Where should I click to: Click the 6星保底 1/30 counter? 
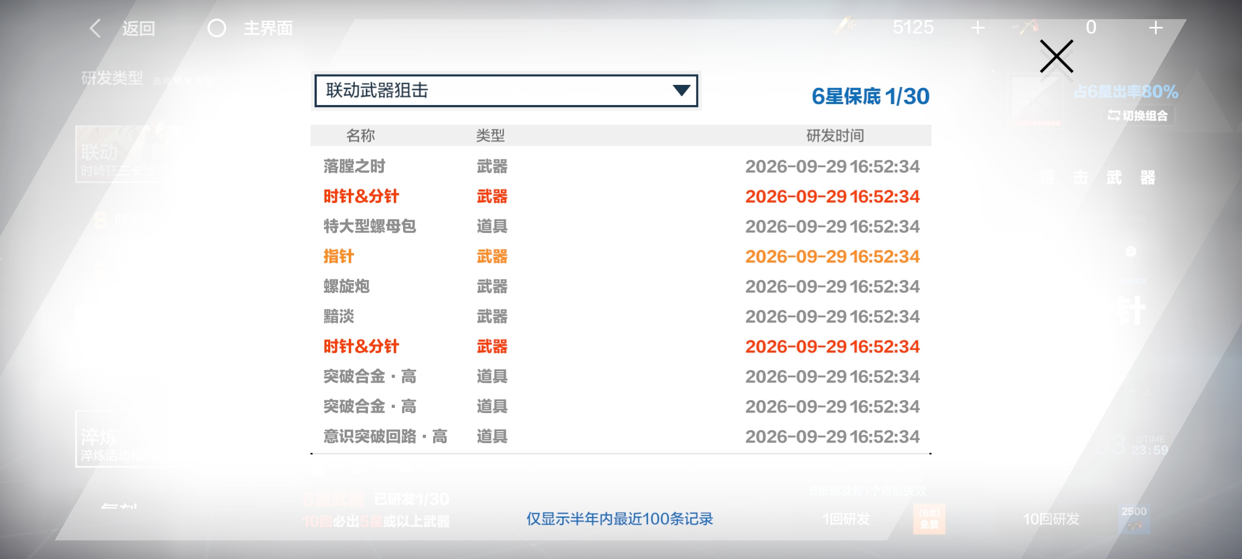click(x=870, y=96)
